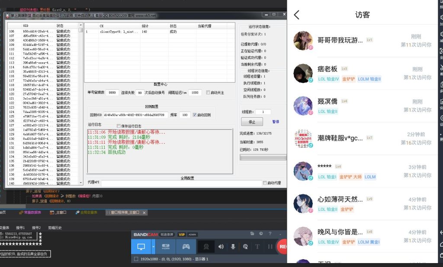Select HDMI device recording mode icon
Viewport: 443px width, 267px height.
(165, 247)
